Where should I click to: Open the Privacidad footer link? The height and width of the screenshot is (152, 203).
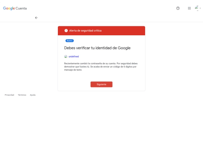9,95
